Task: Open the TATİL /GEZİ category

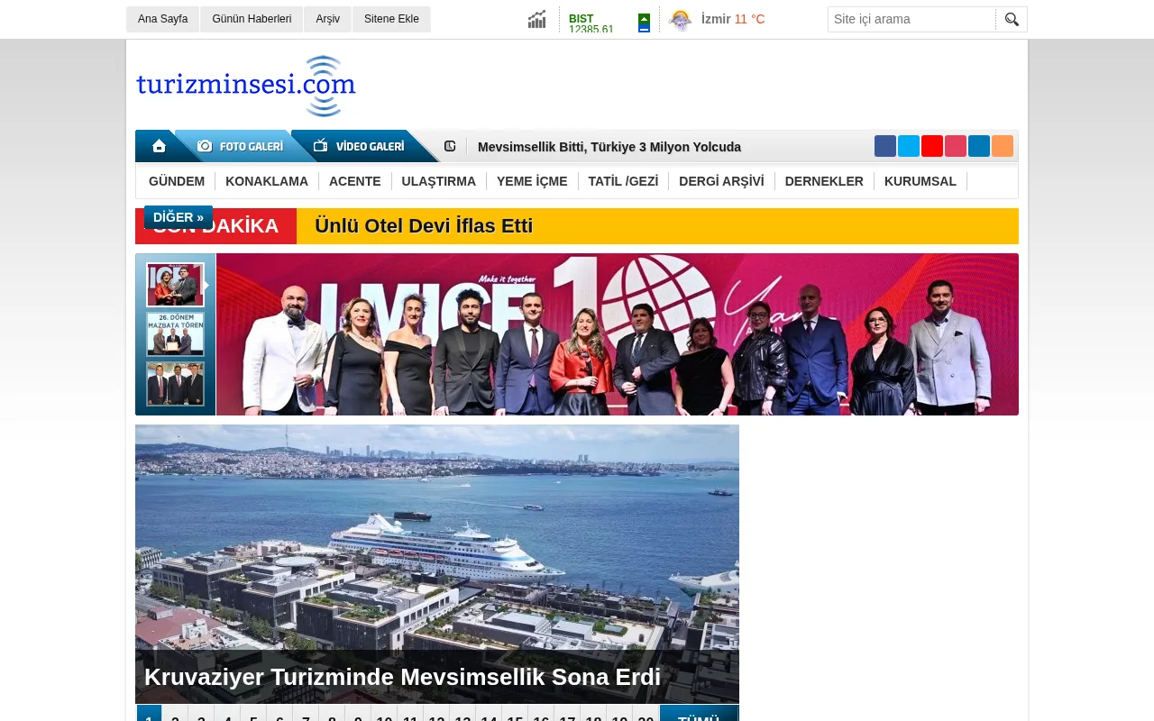Action: tap(623, 181)
